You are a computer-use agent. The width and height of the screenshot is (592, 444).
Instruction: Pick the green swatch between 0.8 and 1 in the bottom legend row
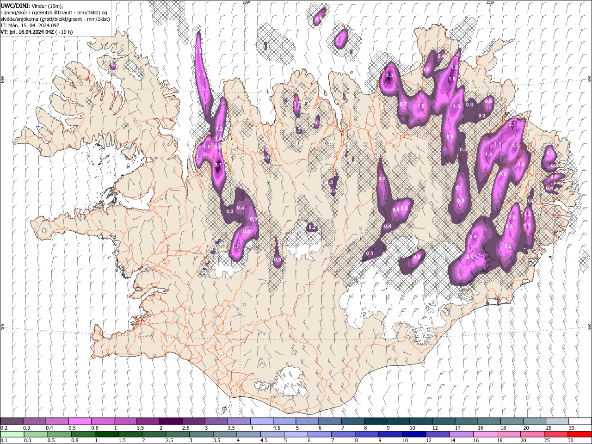83,434
